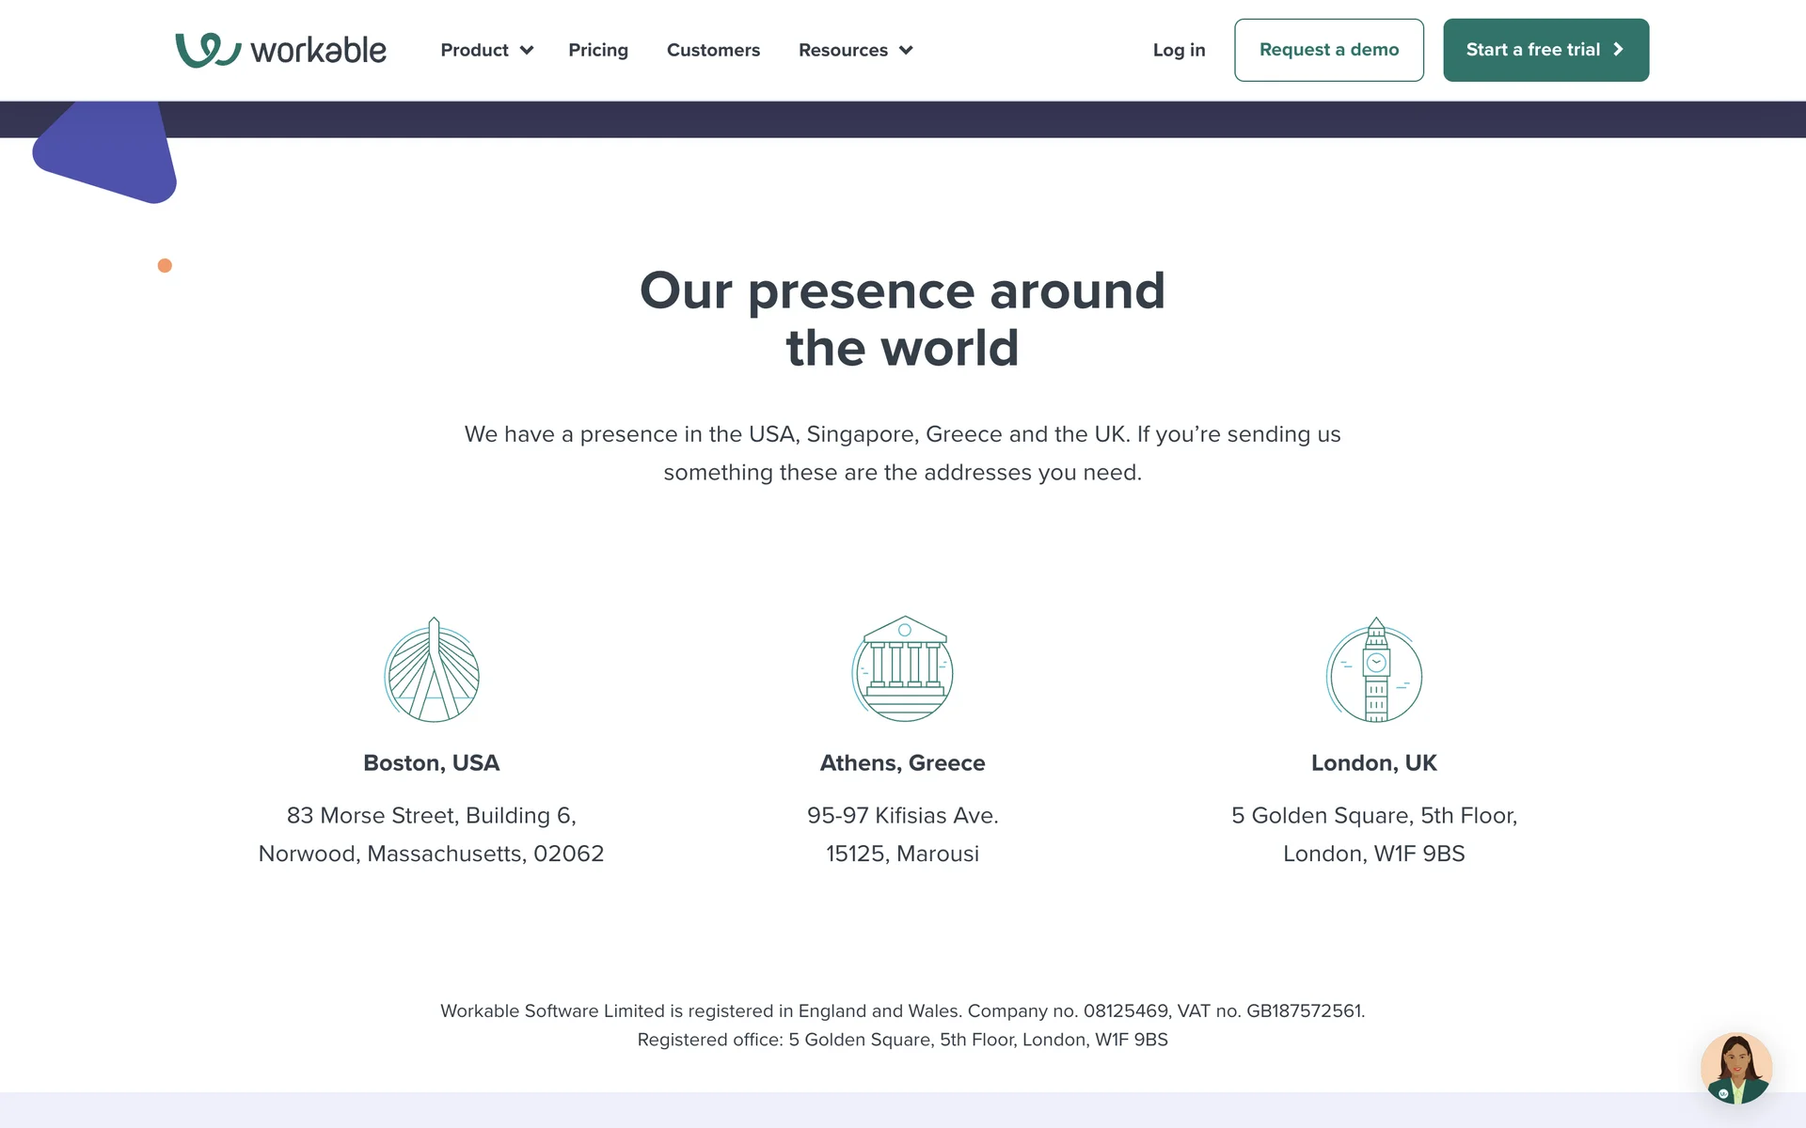The width and height of the screenshot is (1806, 1128).
Task: Click the London Big Ben icon
Action: (1374, 670)
